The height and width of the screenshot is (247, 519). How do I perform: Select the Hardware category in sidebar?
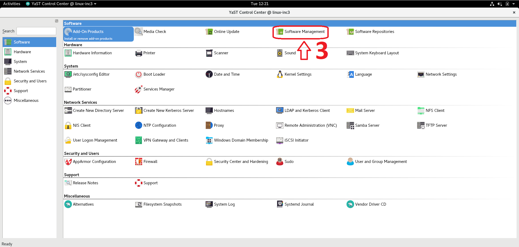(x=22, y=52)
